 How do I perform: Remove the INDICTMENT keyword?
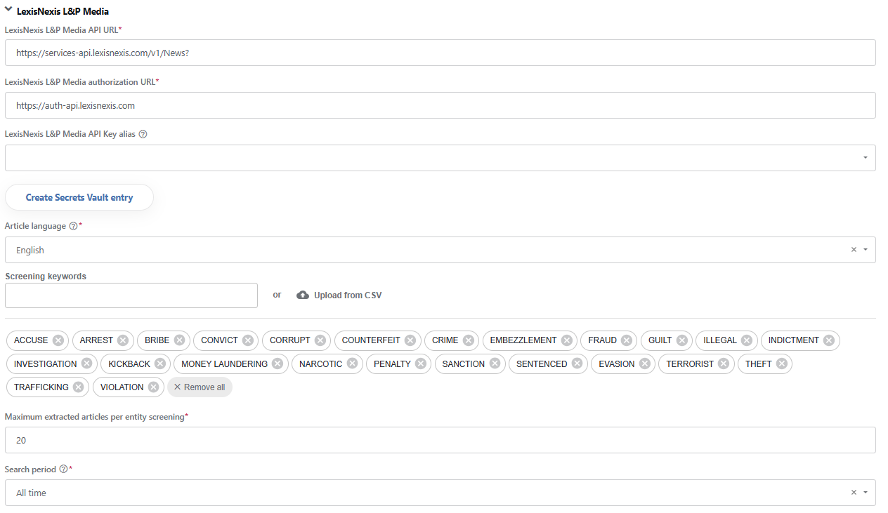(829, 340)
